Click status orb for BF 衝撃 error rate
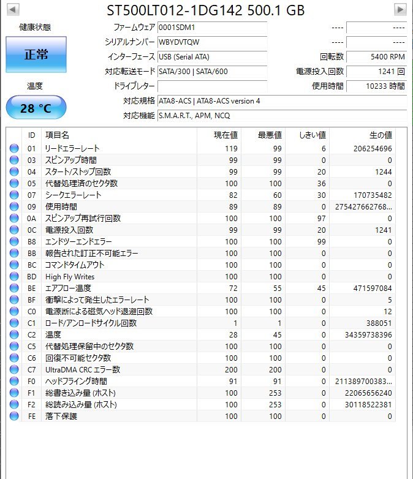This screenshot has width=413, height=479. pyautogui.click(x=14, y=300)
